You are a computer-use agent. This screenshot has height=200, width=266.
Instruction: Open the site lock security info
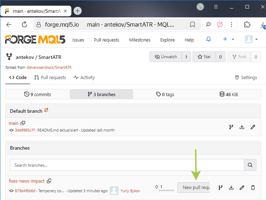point(39,24)
